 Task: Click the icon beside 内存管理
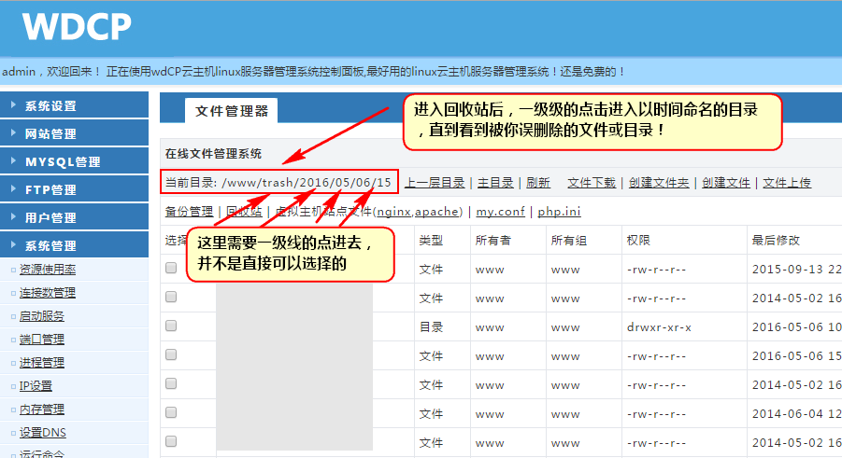pyautogui.click(x=12, y=409)
